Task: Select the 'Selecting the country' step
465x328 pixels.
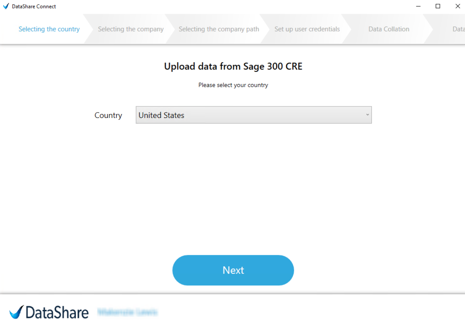Action: pyautogui.click(x=49, y=29)
